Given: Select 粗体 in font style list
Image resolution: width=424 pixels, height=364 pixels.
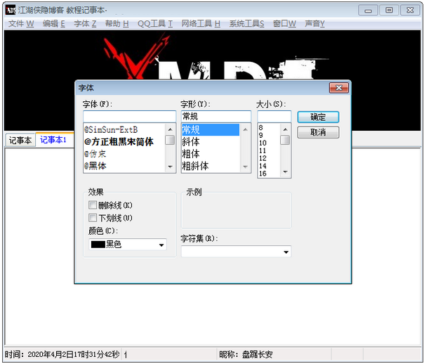Looking at the screenshot, I should pyautogui.click(x=211, y=154).
